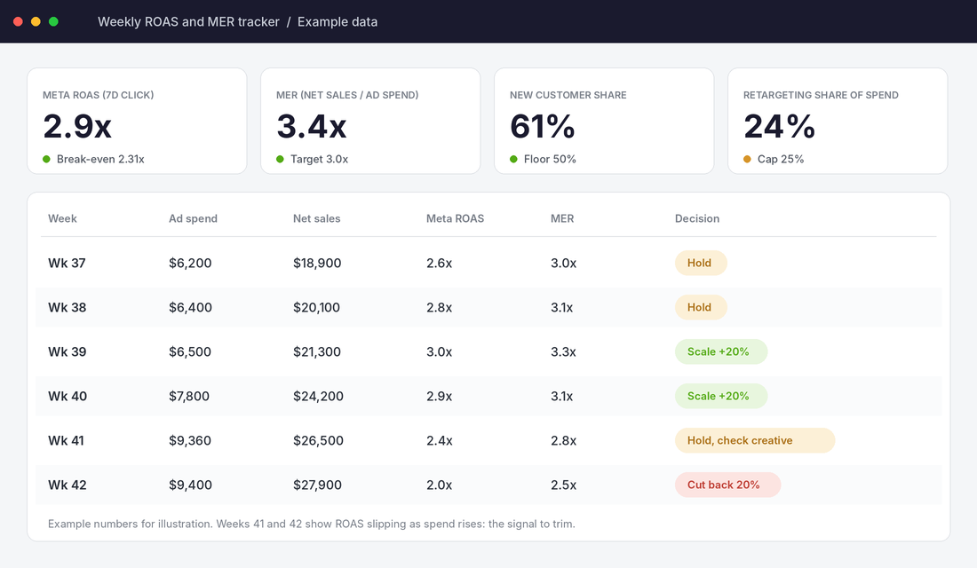Click the $21,300 net sales cell
The height and width of the screenshot is (568, 977).
317,351
